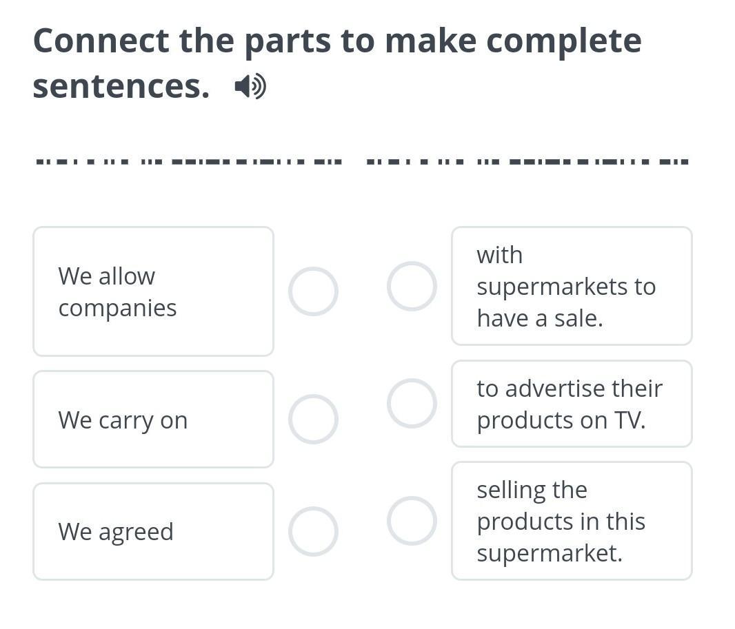
Task: Click the right dashed progress line segment
Action: (527, 162)
